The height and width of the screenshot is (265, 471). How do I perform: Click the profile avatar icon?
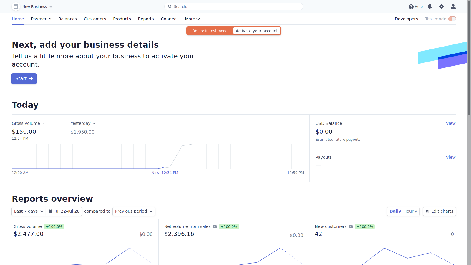(453, 6)
